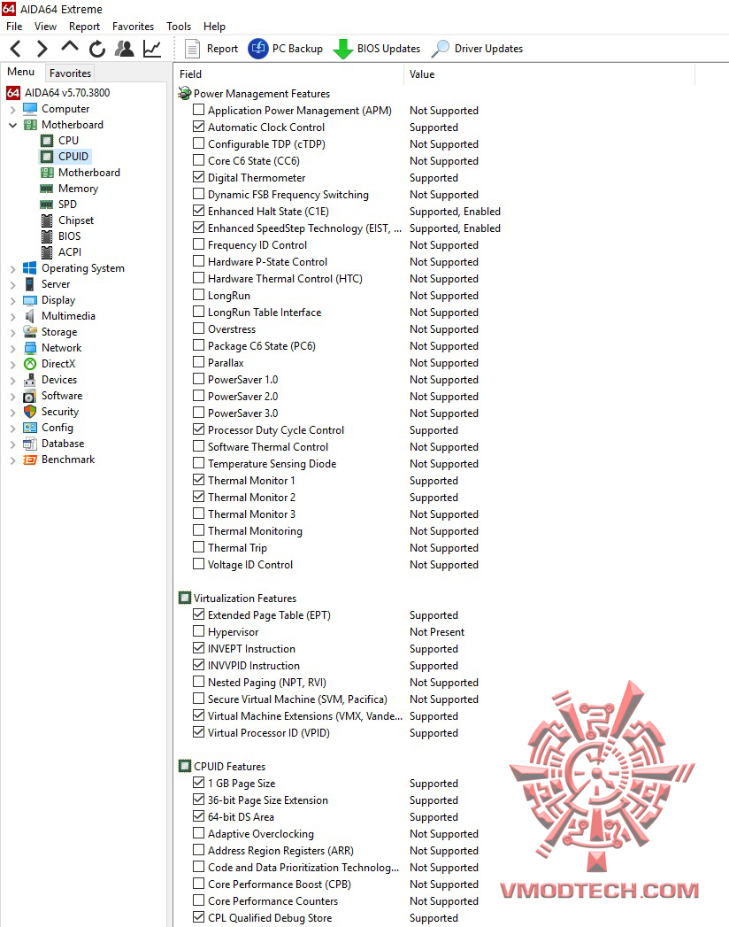Expand the Network tree node
The image size is (729, 927).
13,349
